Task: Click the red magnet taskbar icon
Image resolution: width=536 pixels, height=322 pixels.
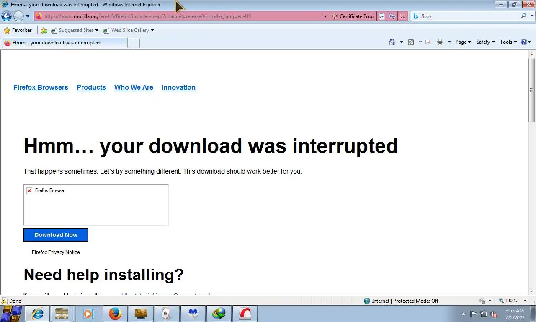Action: click(245, 314)
